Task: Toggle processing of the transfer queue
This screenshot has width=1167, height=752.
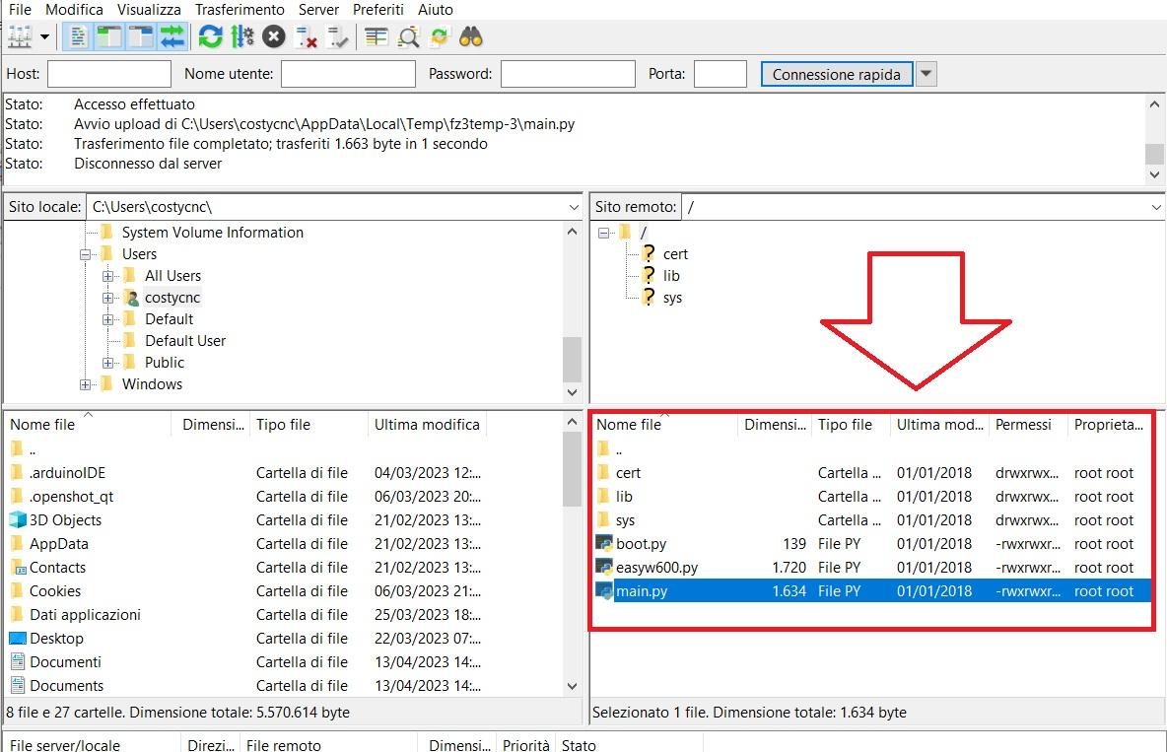Action: pos(242,36)
